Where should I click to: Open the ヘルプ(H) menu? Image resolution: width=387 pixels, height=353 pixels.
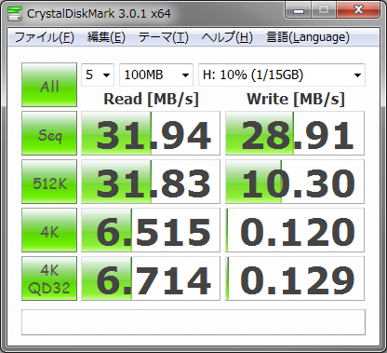(x=227, y=37)
